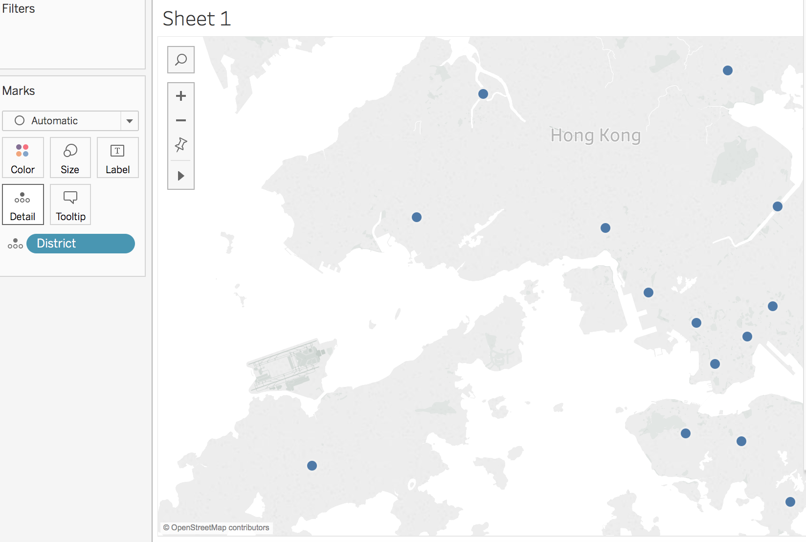Pin the current map view
Screen dimensions: 806x542
pyautogui.click(x=180, y=144)
